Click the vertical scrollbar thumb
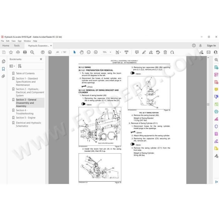 tap(208, 104)
